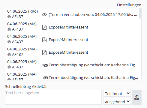Viewport: 147px width, 108px height.
Task: Select the Termin verschoben entry text
Action: click(93, 15)
